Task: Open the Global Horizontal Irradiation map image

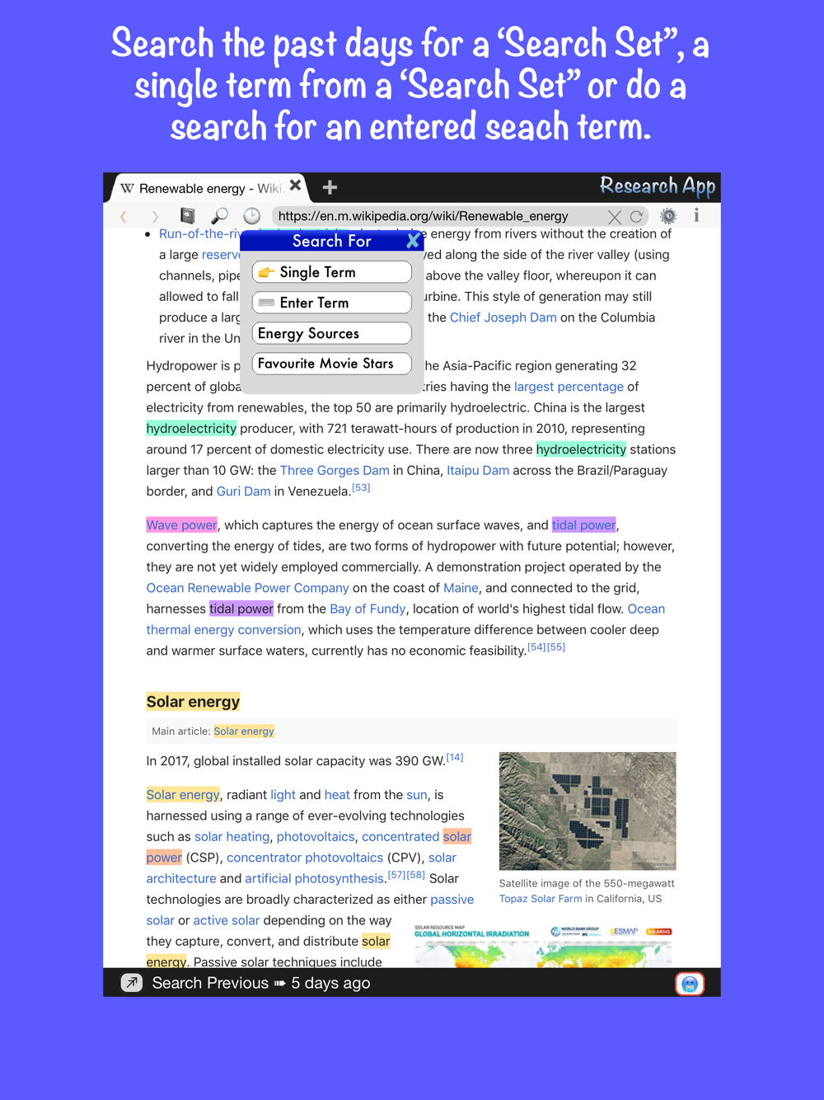Action: pyautogui.click(x=544, y=945)
